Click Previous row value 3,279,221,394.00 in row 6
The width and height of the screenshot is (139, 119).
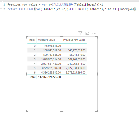click(76, 72)
